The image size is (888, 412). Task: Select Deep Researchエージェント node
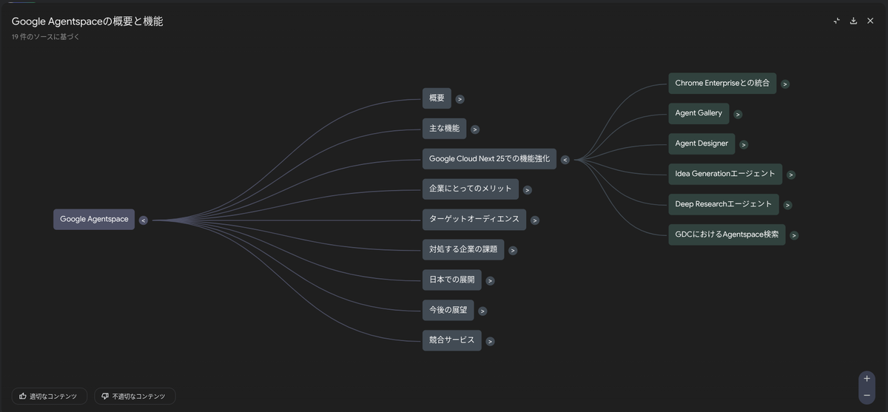724,204
